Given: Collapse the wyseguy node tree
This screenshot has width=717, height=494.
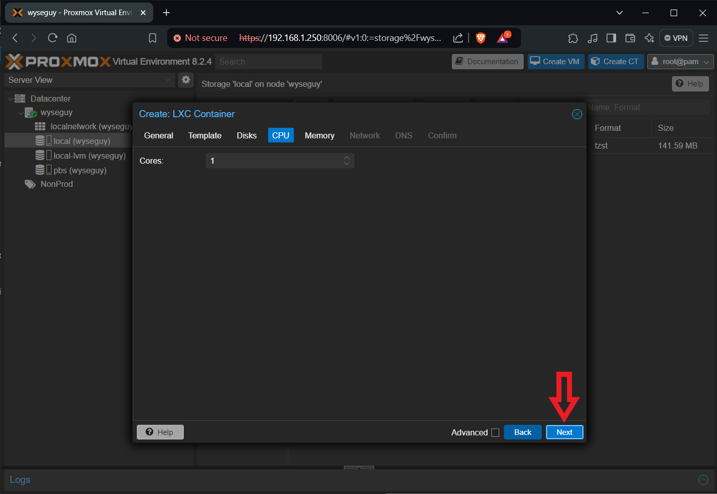Looking at the screenshot, I should coord(21,113).
